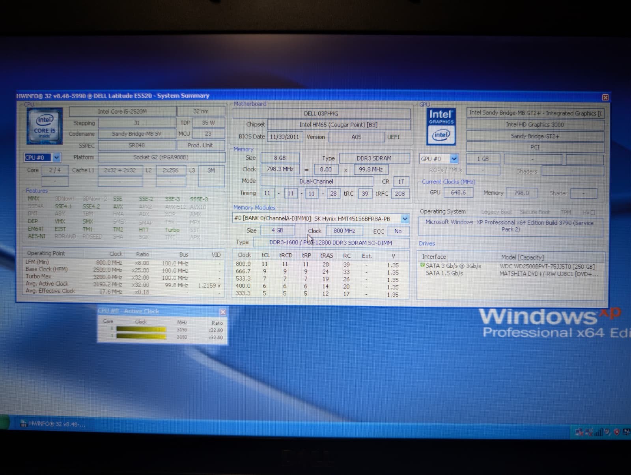631x475 pixels.
Task: Click the Turbo Max operating point row
Action: point(123,277)
